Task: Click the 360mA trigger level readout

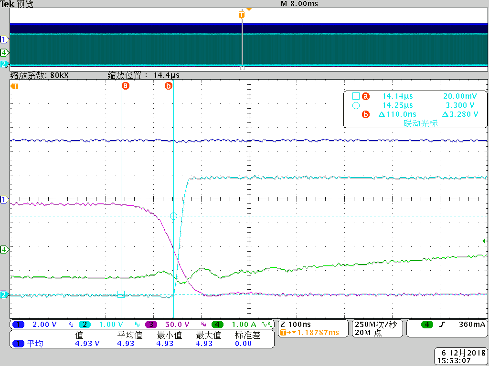Action: [x=472, y=324]
